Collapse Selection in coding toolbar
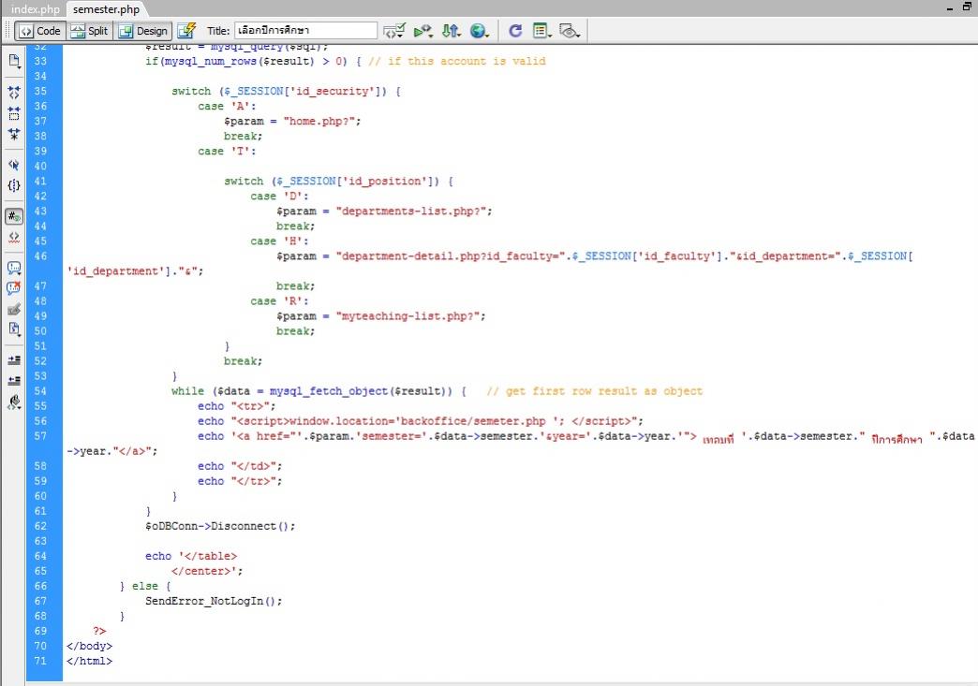Image resolution: width=978 pixels, height=686 pixels. (14, 113)
